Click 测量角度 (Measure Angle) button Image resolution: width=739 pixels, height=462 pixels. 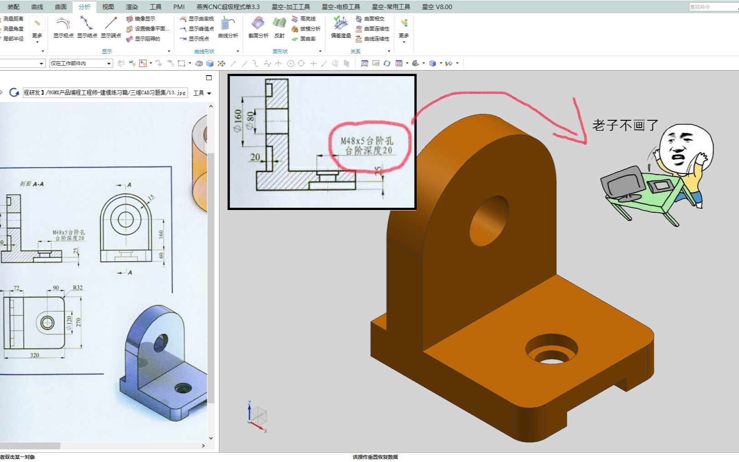pyautogui.click(x=13, y=29)
